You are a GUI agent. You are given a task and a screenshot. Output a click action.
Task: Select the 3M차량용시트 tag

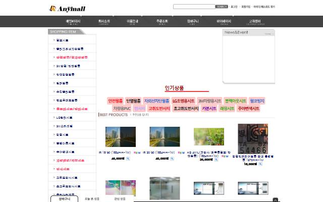(209, 101)
